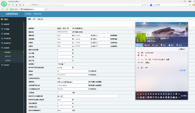Image resolution: width=195 pixels, height=113 pixels.
Task: Click the yellow circle icon atop the sidebar
Action: pyautogui.click(x=2, y=19)
